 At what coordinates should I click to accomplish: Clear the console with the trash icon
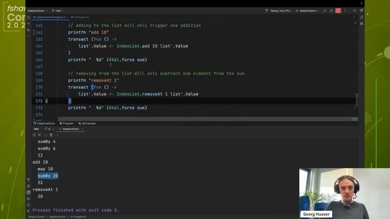pos(51,135)
